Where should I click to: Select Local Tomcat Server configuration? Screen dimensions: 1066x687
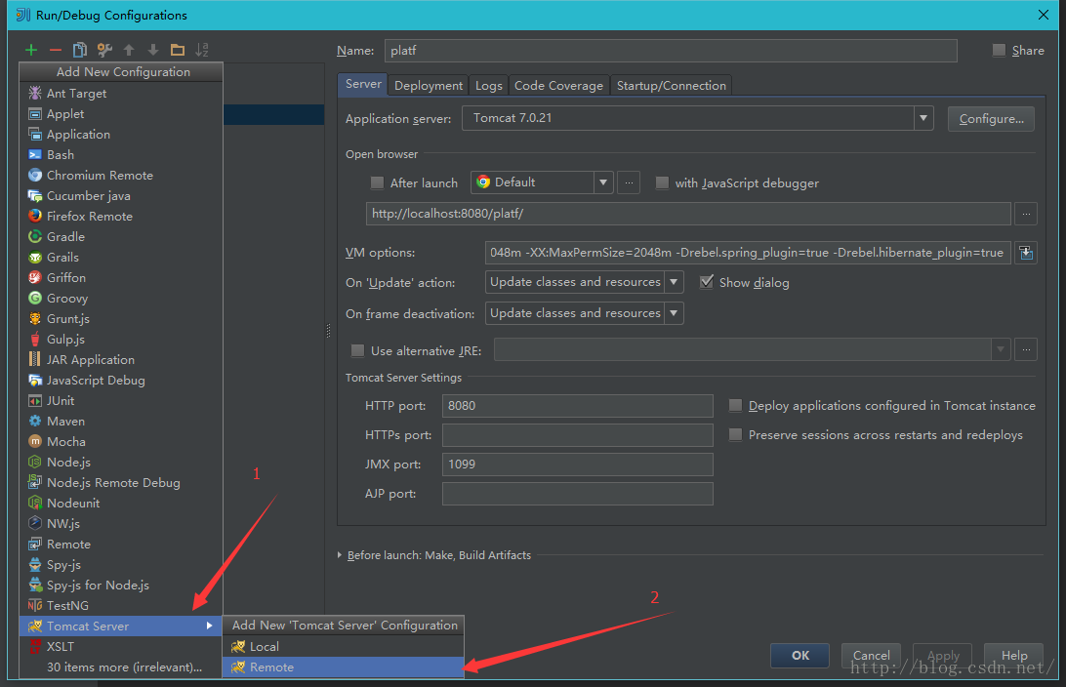coord(344,646)
